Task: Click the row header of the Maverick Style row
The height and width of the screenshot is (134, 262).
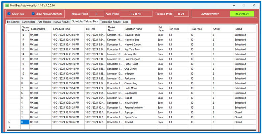Action: pyautogui.click(x=14, y=35)
